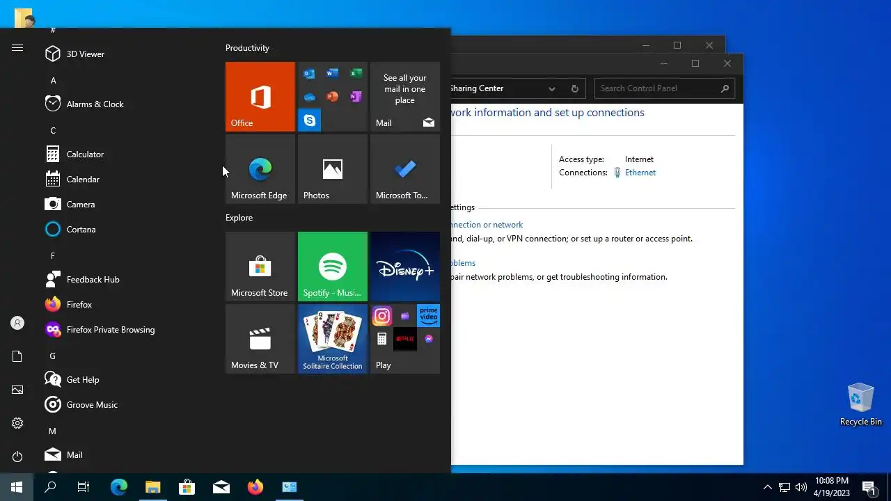
Task: Open the Microsoft Edge tile
Action: point(260,169)
